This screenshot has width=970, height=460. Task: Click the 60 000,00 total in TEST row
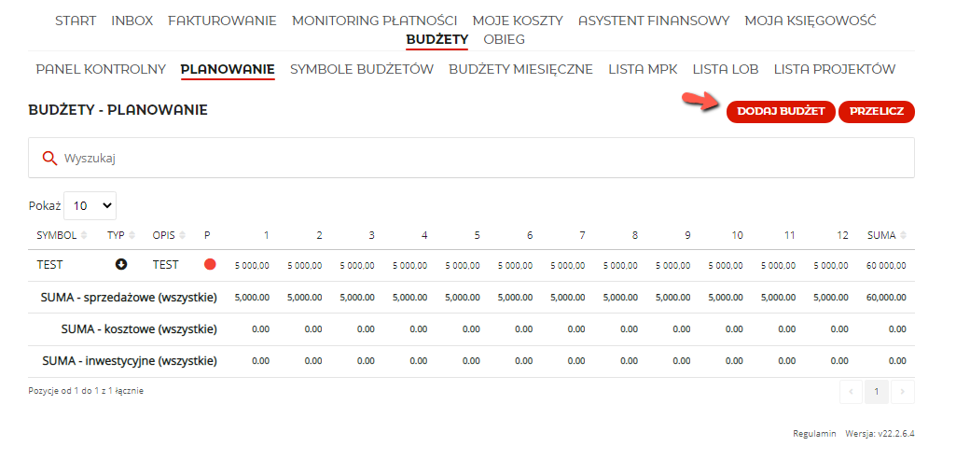886,266
